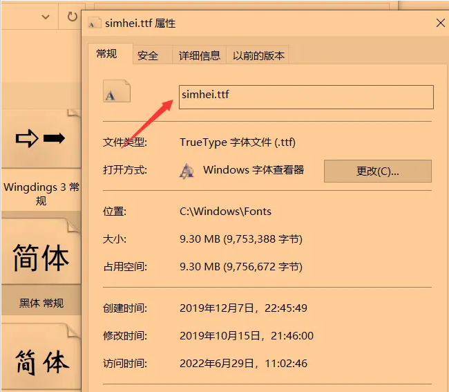This screenshot has width=449, height=392.
Task: Open the 详细信息 tab
Action: [x=200, y=55]
